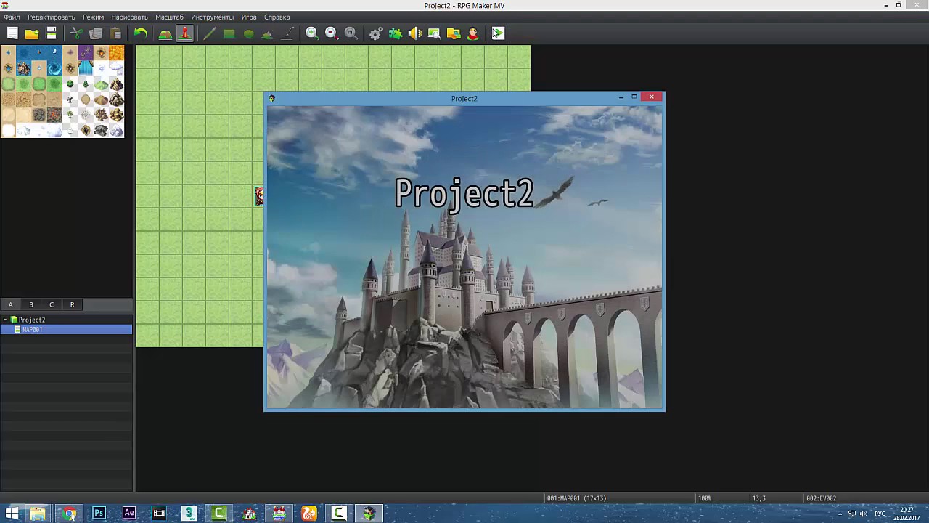Click the Copy icon in toolbar

click(96, 33)
